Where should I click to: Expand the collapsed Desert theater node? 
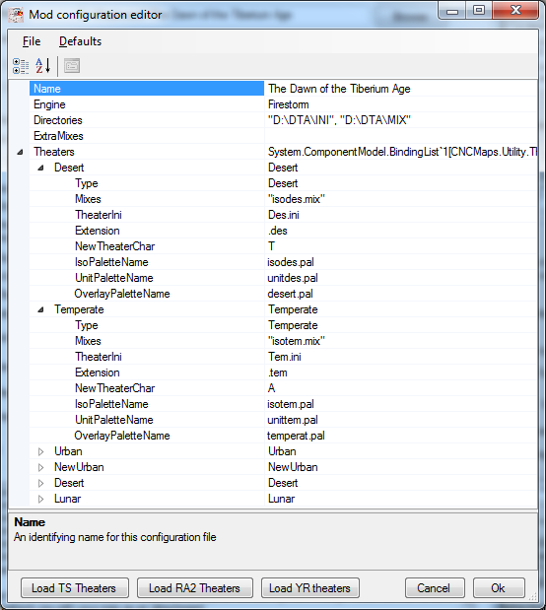40,483
